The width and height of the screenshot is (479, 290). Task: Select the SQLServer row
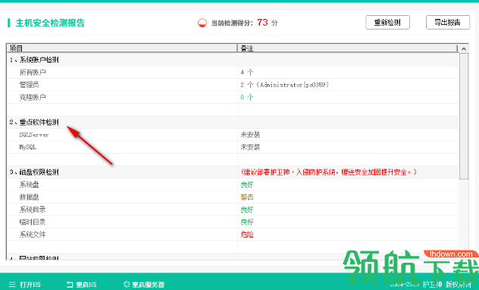click(233, 135)
